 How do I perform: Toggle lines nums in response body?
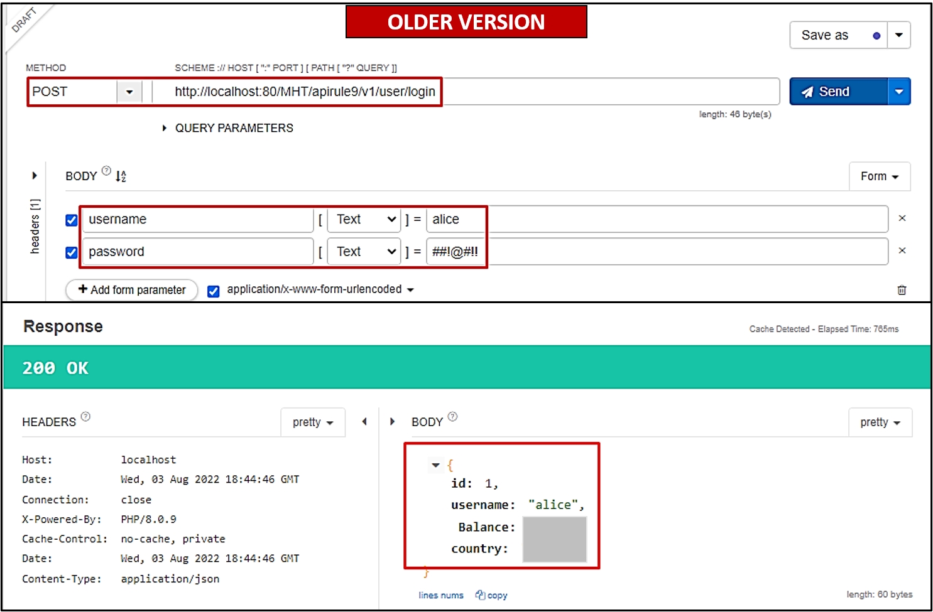441,595
